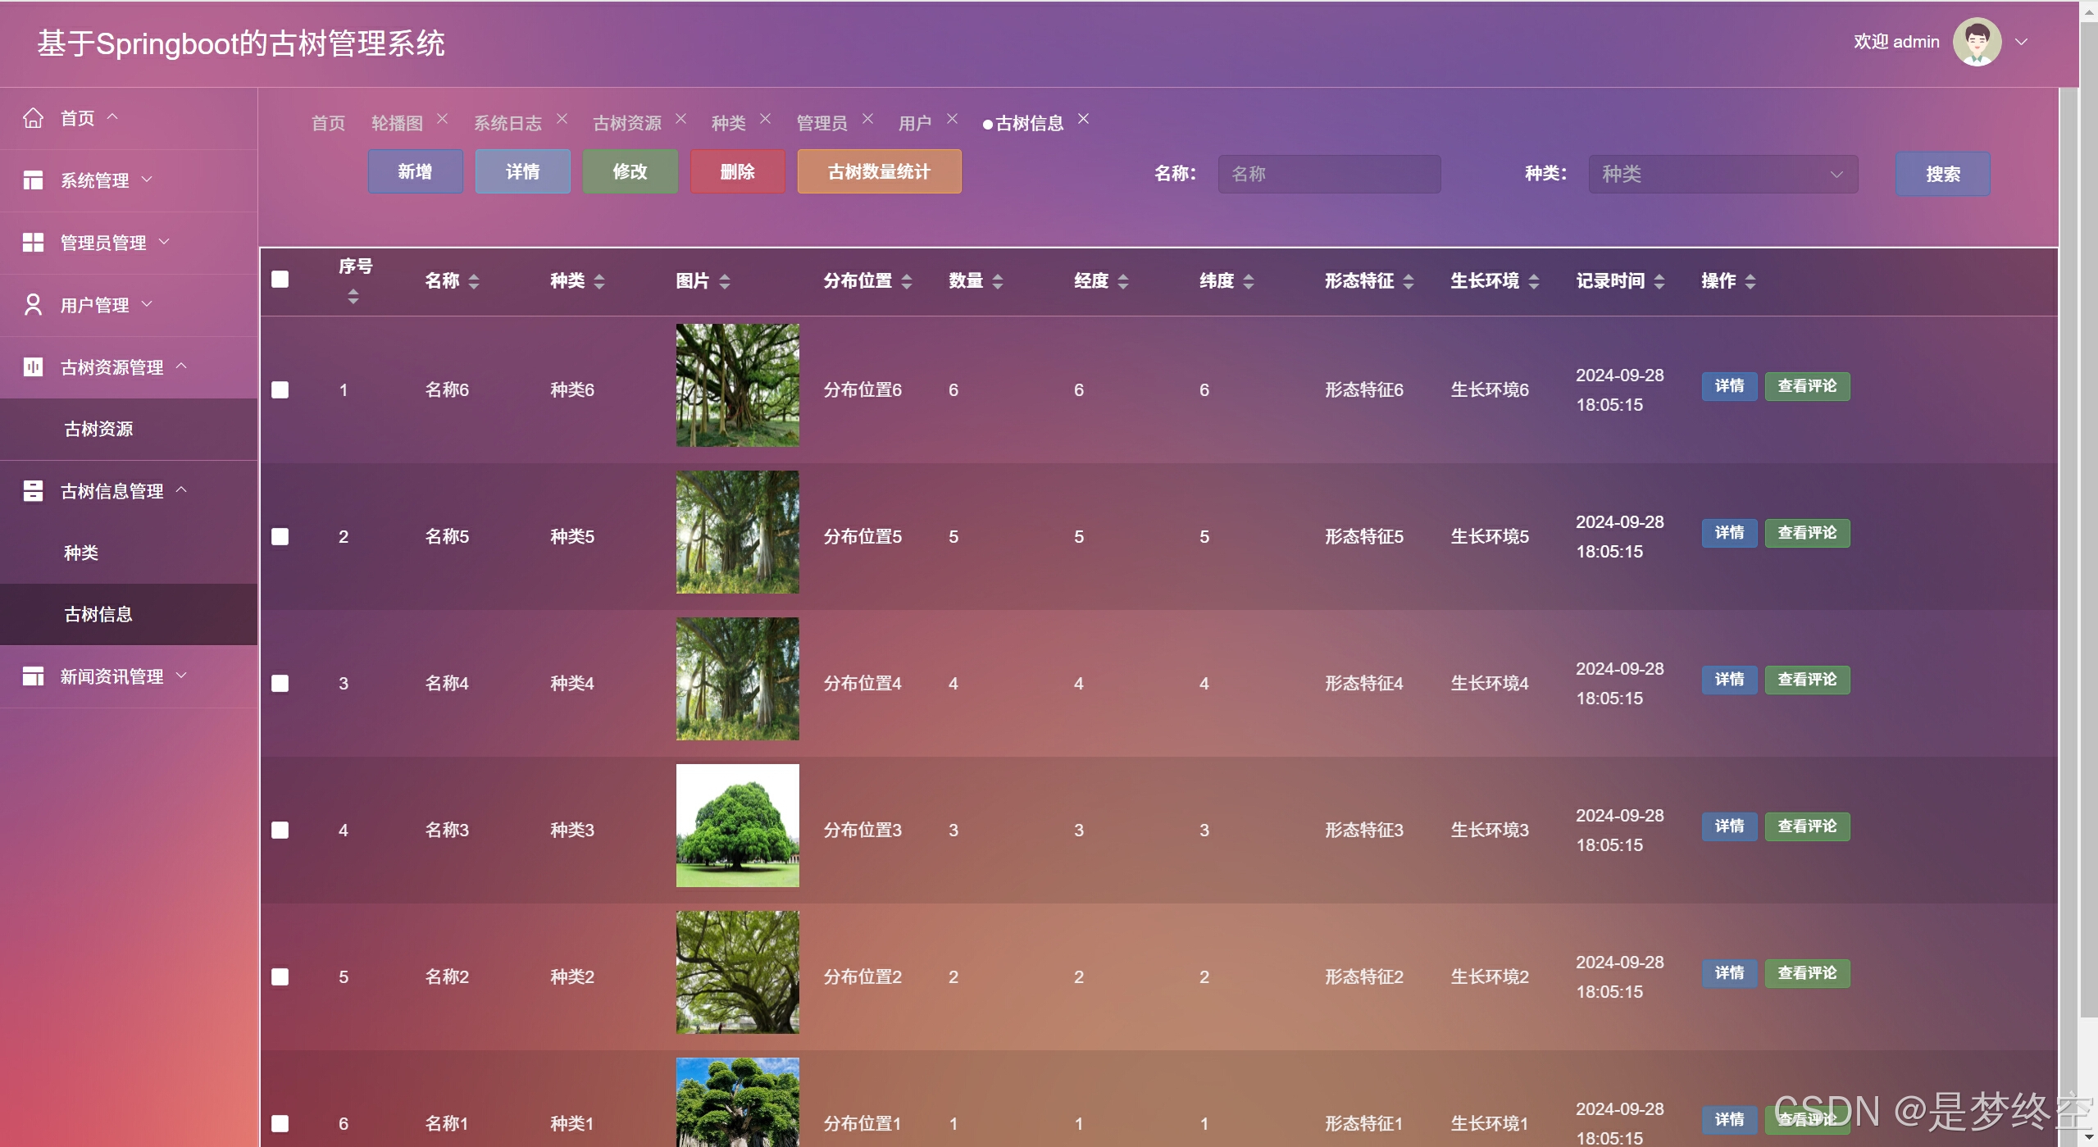Open 种类 submenu item in sidebar

coord(129,553)
